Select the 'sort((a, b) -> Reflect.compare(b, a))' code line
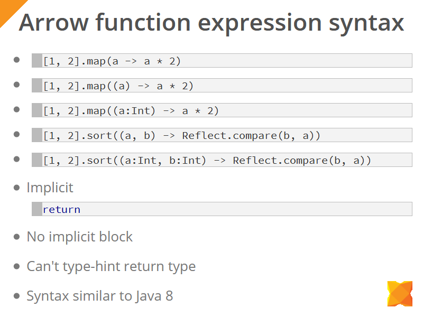 pos(182,135)
